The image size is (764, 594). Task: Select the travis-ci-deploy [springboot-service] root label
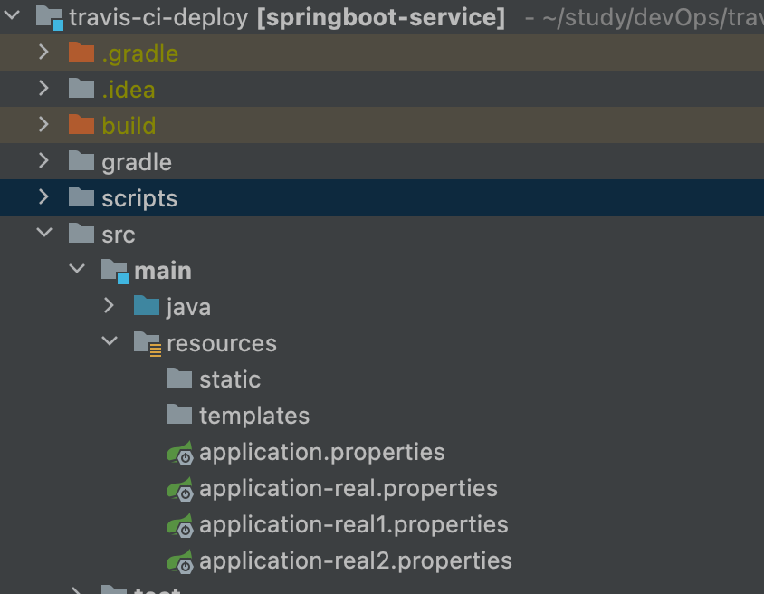(x=287, y=17)
